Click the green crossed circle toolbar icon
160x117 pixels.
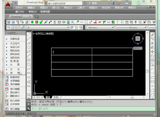(x=32, y=22)
